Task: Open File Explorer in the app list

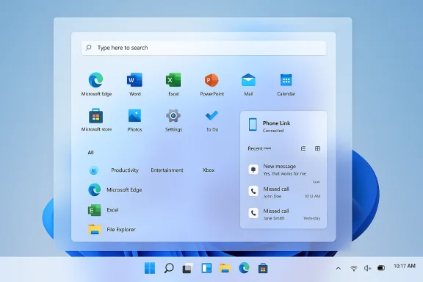Action: tap(112, 229)
